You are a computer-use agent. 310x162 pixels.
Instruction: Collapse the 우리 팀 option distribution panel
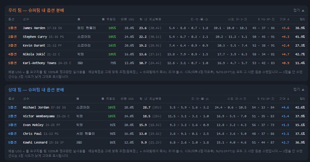[x=299, y=10]
